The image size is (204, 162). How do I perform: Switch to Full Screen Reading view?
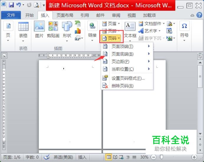[115, 157]
